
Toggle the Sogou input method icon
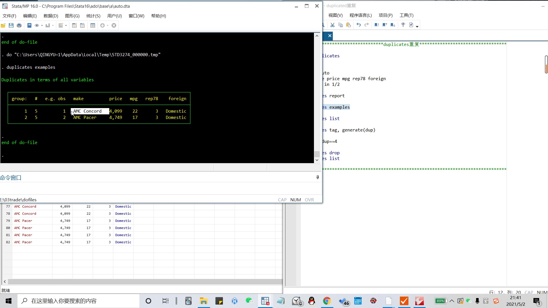click(x=496, y=301)
